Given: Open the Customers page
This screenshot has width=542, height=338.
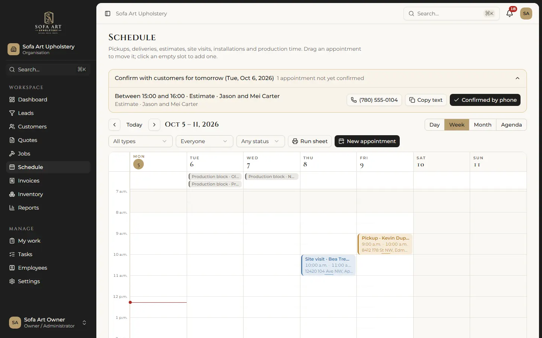Looking at the screenshot, I should tap(48, 127).
